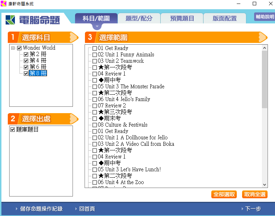Open the 預覽題目 tab
Viewport: 275px width, 216px height.
182,18
